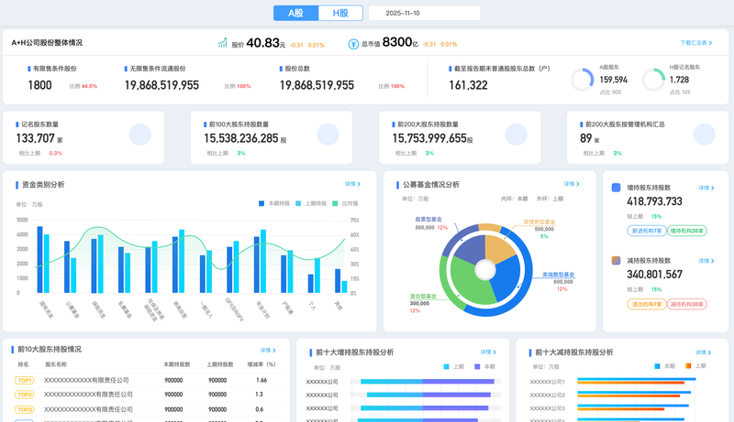Click the A股股东 donut ring icon

point(583,80)
